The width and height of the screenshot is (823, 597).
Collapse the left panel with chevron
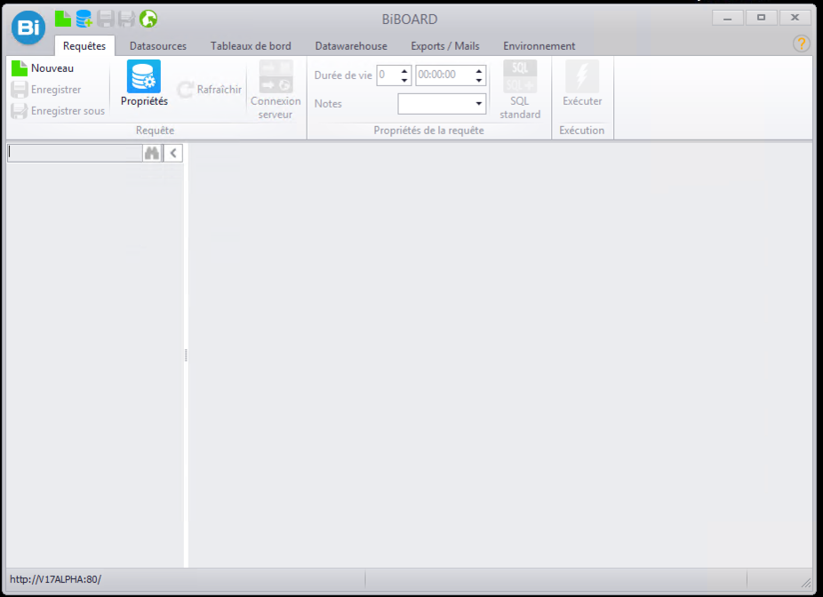173,153
